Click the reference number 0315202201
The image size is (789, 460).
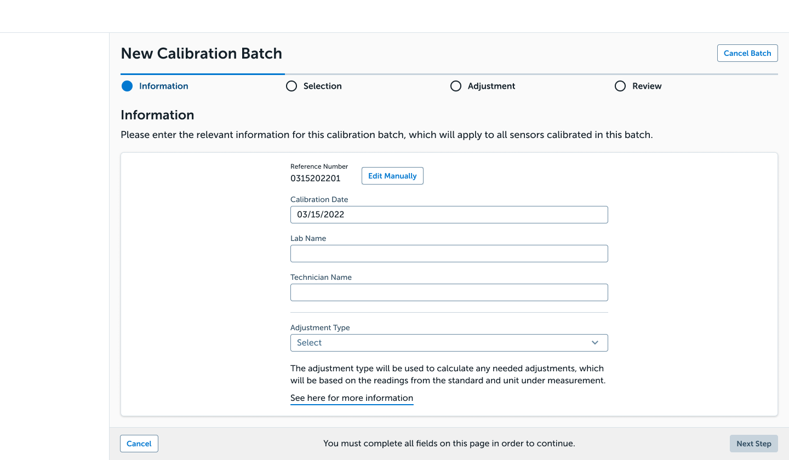coord(316,178)
